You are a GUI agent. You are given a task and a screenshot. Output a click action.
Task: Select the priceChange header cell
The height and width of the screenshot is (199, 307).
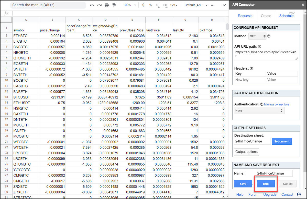click(52, 28)
